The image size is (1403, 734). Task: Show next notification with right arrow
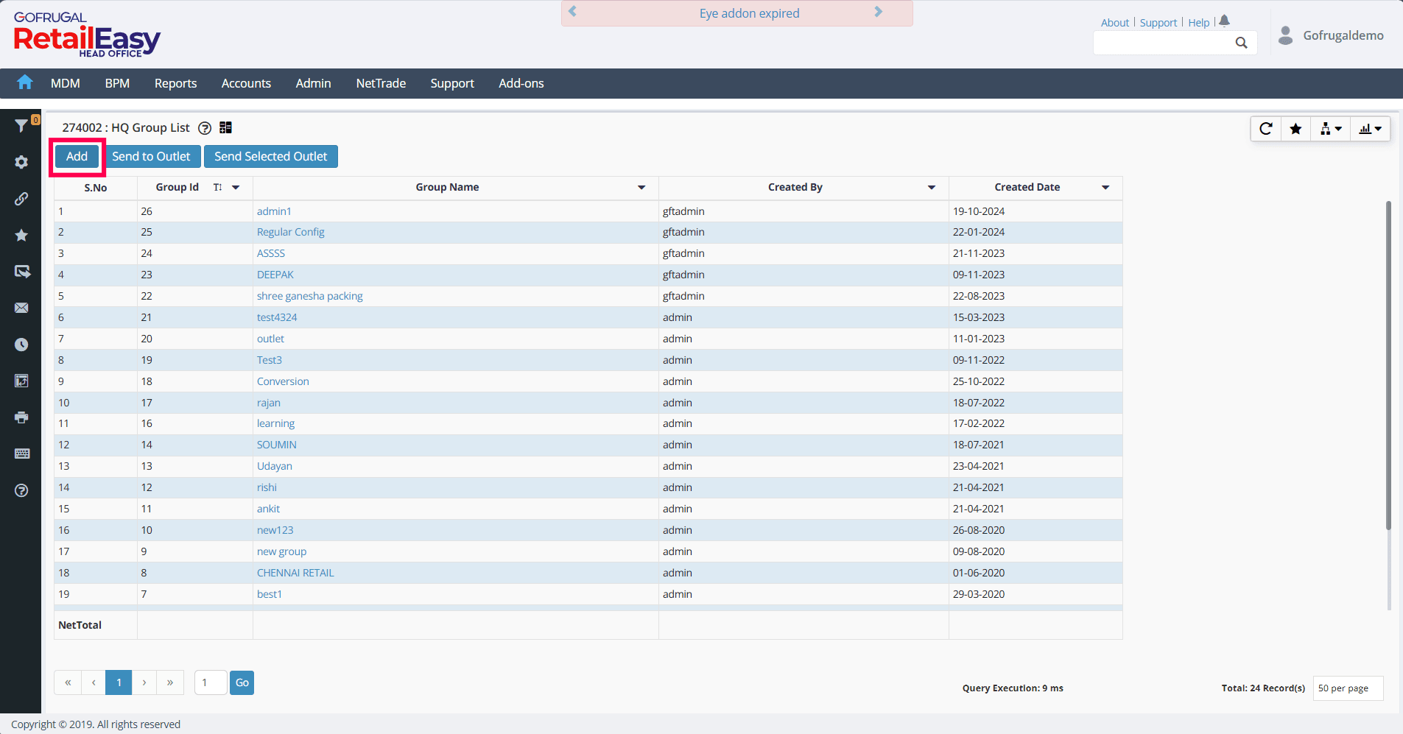[878, 12]
